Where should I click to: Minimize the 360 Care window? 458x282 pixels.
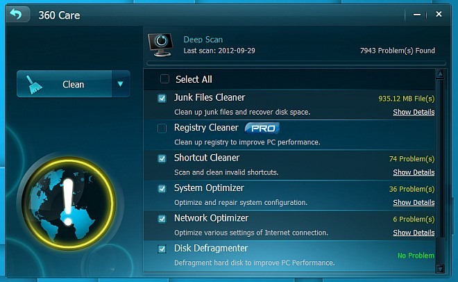click(x=417, y=15)
